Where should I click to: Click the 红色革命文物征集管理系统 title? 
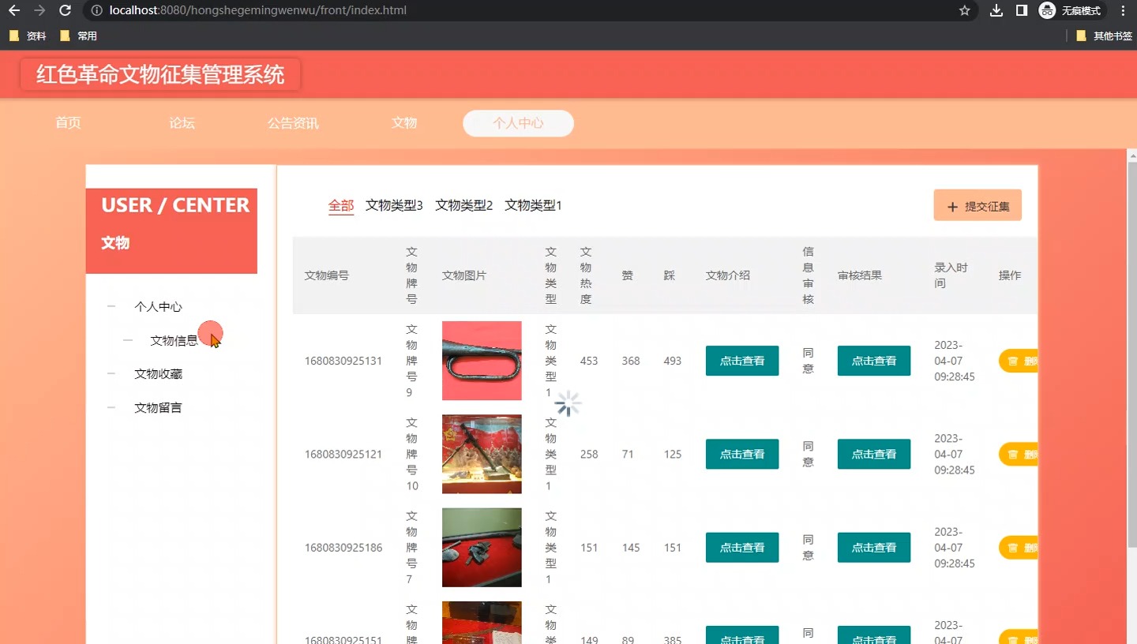coord(160,75)
